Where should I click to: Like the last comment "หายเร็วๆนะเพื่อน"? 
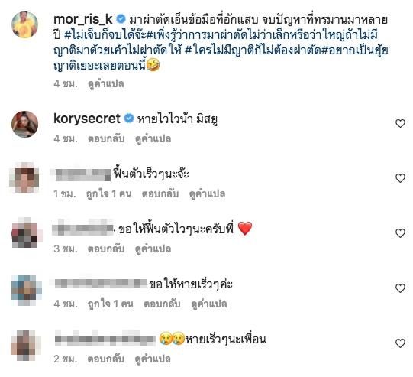coord(400,343)
